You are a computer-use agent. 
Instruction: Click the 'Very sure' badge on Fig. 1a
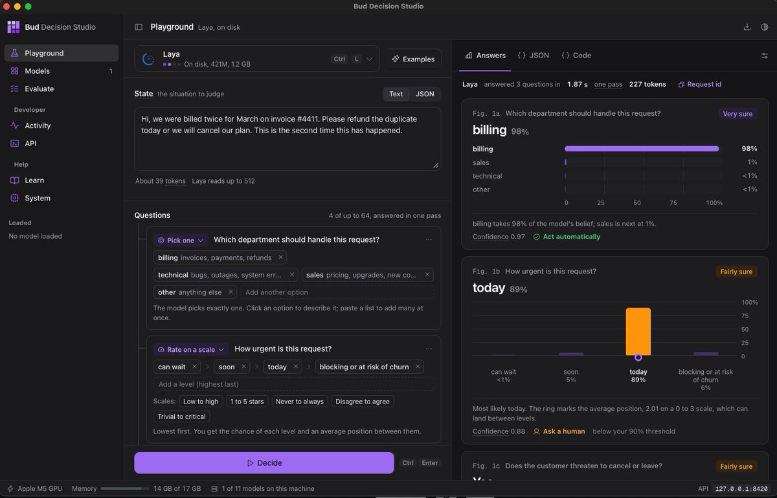(x=738, y=114)
